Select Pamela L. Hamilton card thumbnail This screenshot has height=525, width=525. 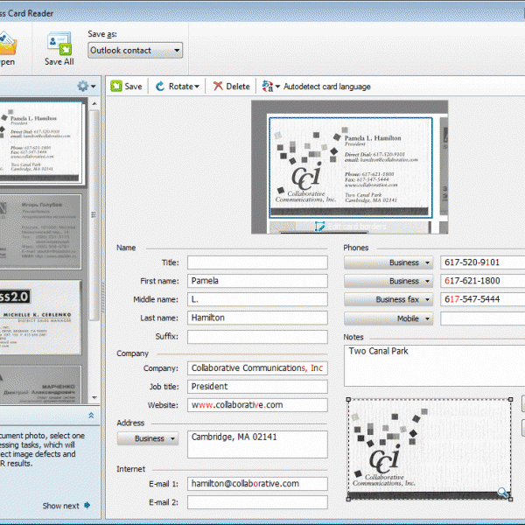tap(41, 143)
